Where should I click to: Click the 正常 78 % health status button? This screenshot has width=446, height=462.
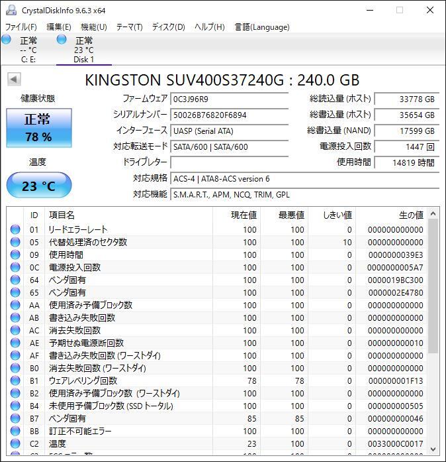pyautogui.click(x=39, y=128)
